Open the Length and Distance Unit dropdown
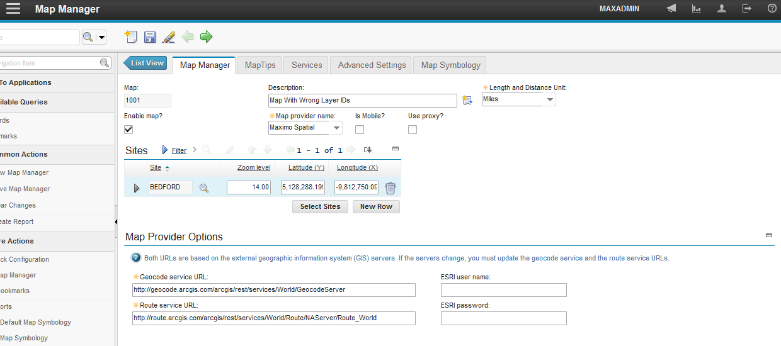 [550, 100]
